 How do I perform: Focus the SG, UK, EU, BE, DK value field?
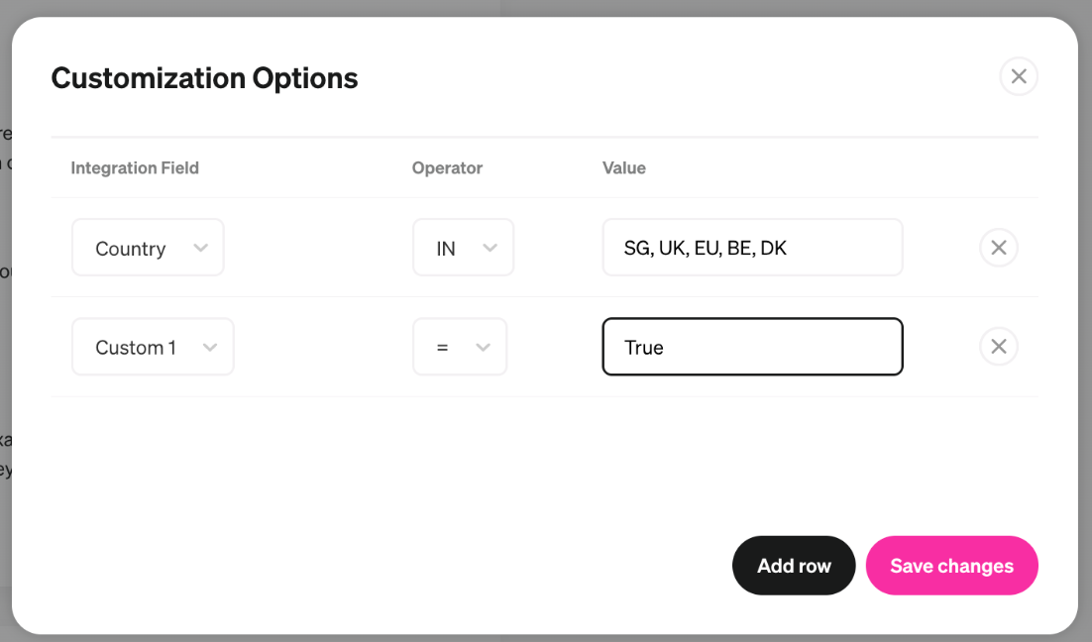point(752,248)
